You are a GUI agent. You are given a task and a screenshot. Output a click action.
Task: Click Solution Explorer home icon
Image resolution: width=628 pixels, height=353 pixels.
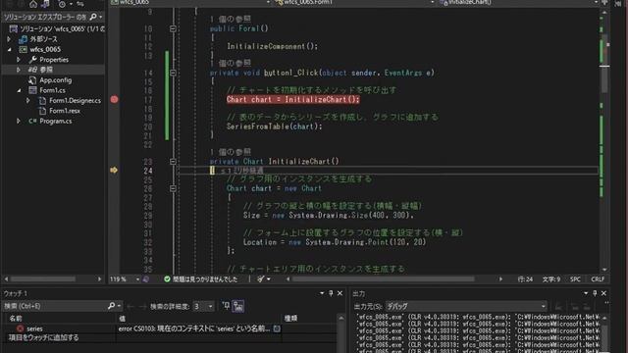(x=33, y=4)
